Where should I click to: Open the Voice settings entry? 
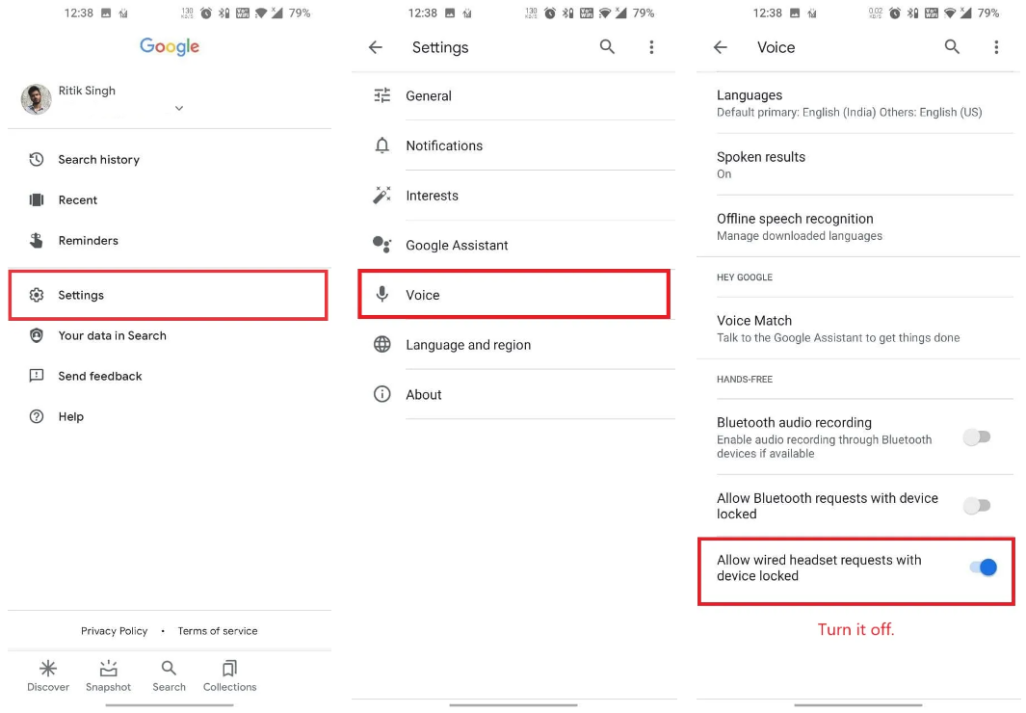coord(513,295)
